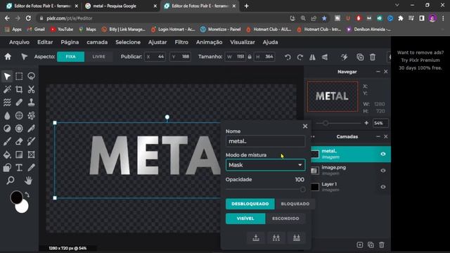The image size is (450, 253).
Task: Select the Eraser tool
Action: click(x=19, y=141)
